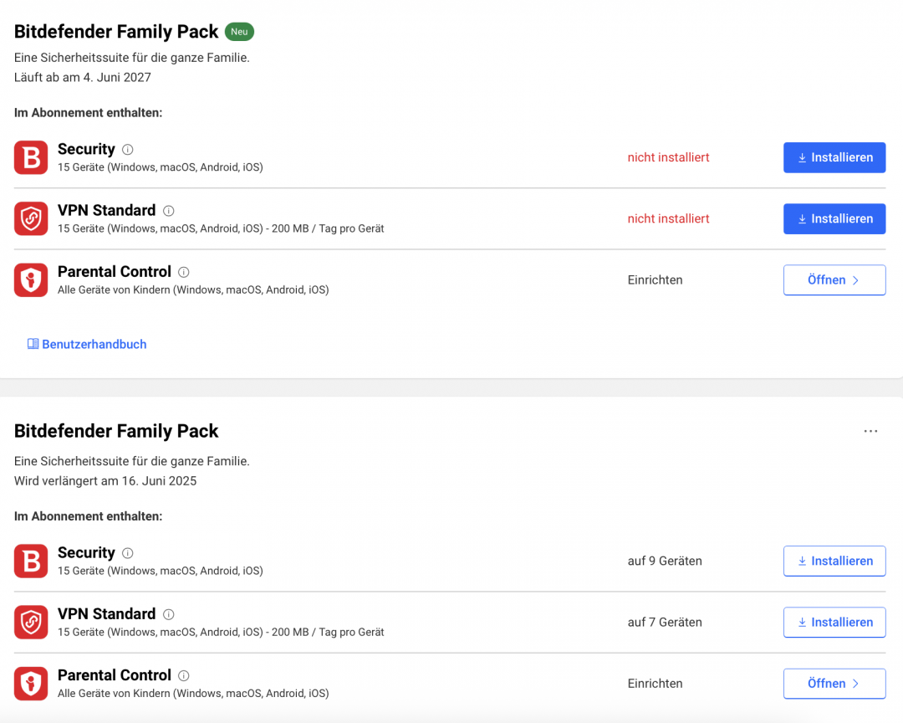Image resolution: width=903 pixels, height=723 pixels.
Task: Click the red Bitdefender Security icon in first pack
Action: coord(31,157)
